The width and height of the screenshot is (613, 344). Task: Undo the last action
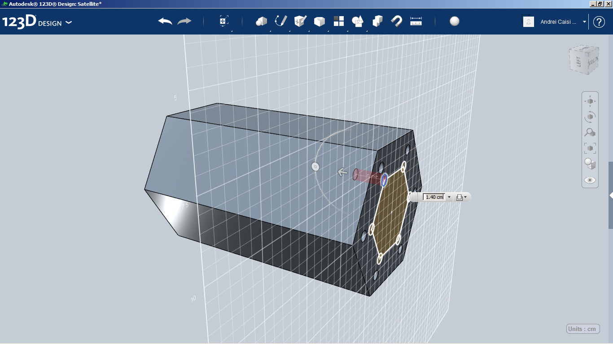pos(165,21)
